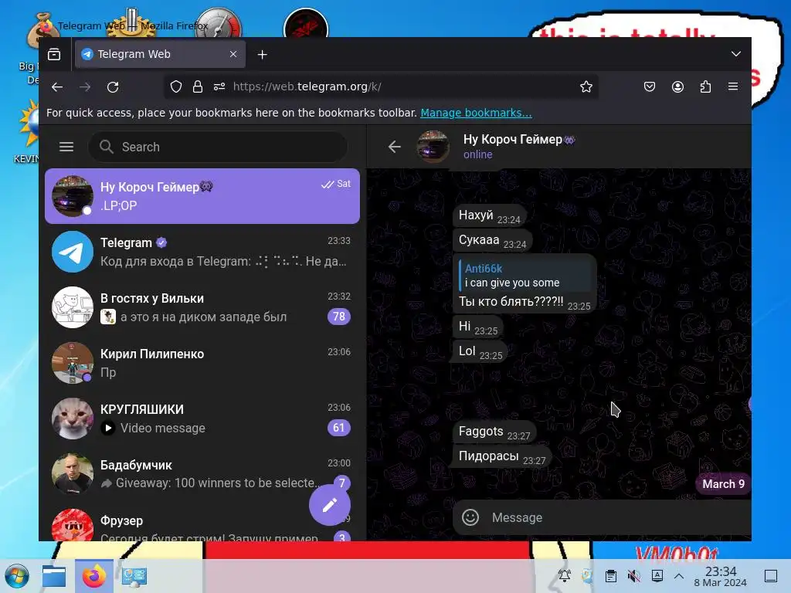791x593 pixels.
Task: Open clipboard tray icon
Action: click(611, 575)
